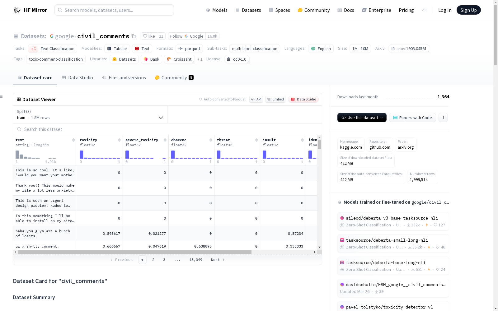The image size is (498, 311).
Task: Expand the Split train dropdown
Action: tap(90, 114)
